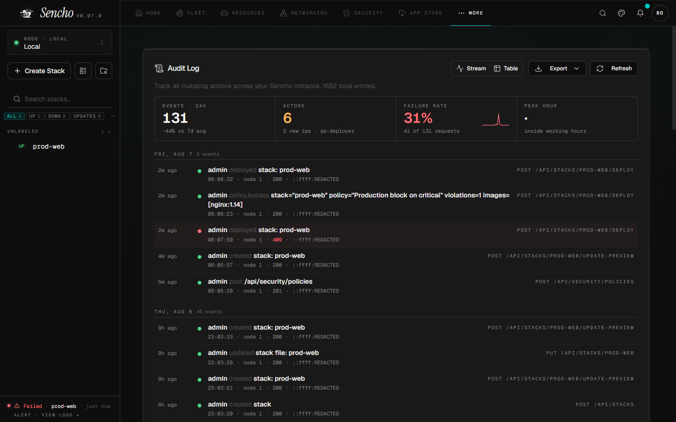This screenshot has height=422, width=676.
Task: Open the BO user avatar menu
Action: [x=660, y=13]
